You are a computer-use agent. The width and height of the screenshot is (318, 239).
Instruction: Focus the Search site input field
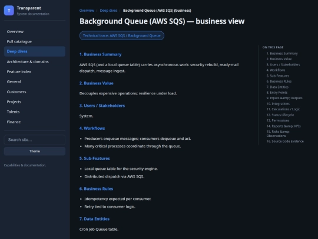(35, 140)
